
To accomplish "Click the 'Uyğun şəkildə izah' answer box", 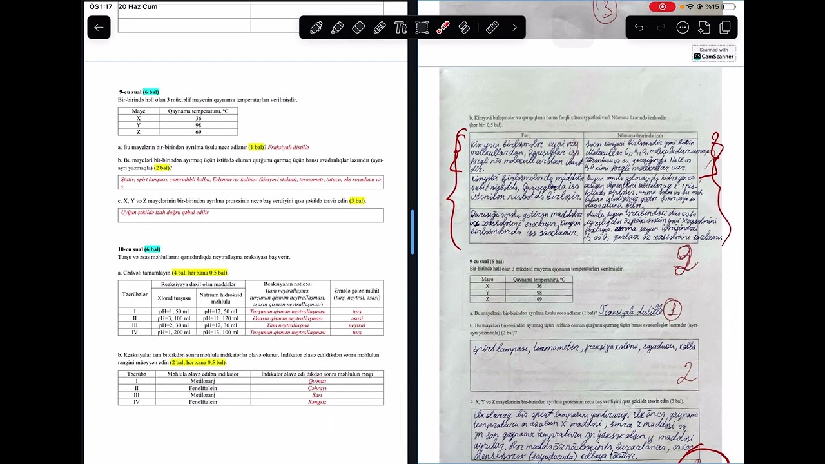I will 251,215.
